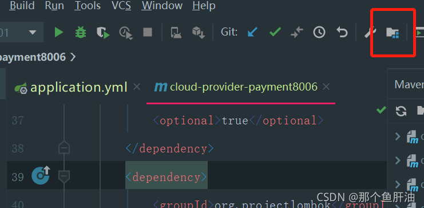Viewport: 424px width, 208px height.
Task: Open the Help menu
Action: pyautogui.click(x=204, y=5)
